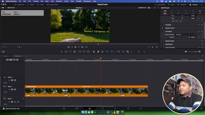
Task: Open the 100% speed dropdown at clip start
Action: point(31,96)
